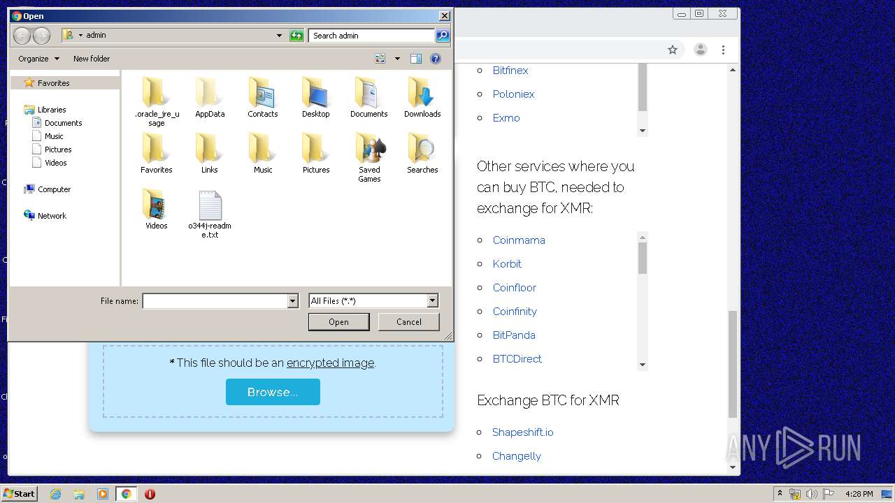Open the Start menu
This screenshot has height=503, width=895.
(19, 494)
